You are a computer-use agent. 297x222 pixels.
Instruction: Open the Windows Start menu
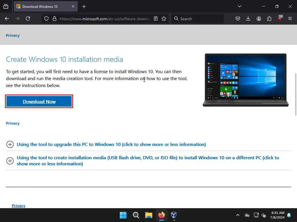[x=123, y=215]
